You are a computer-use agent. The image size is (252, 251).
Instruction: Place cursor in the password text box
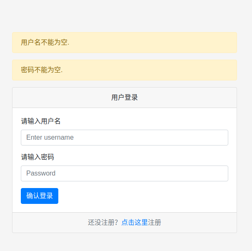pyautogui.click(x=125, y=173)
